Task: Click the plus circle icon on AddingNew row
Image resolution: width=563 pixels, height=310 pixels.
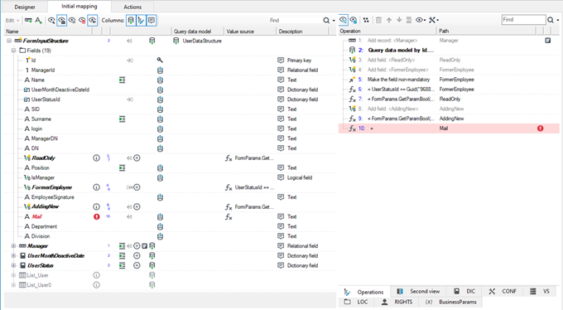Action: [x=137, y=206]
